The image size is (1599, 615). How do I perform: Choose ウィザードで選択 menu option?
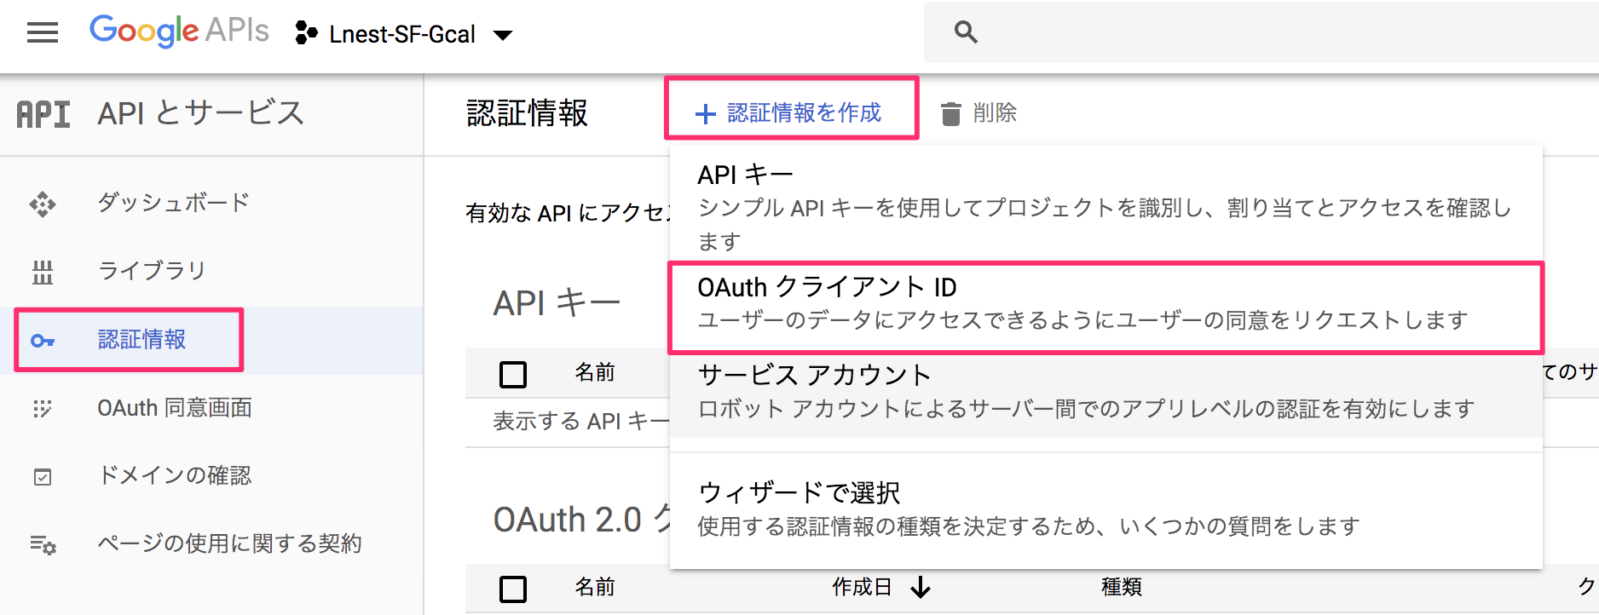1106,509
